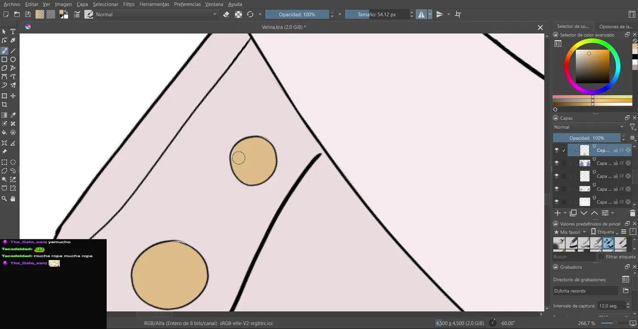Select the Crop tool in toolbox

(x=4, y=105)
